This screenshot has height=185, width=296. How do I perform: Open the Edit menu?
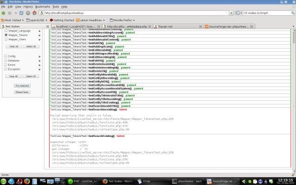tap(10, 6)
